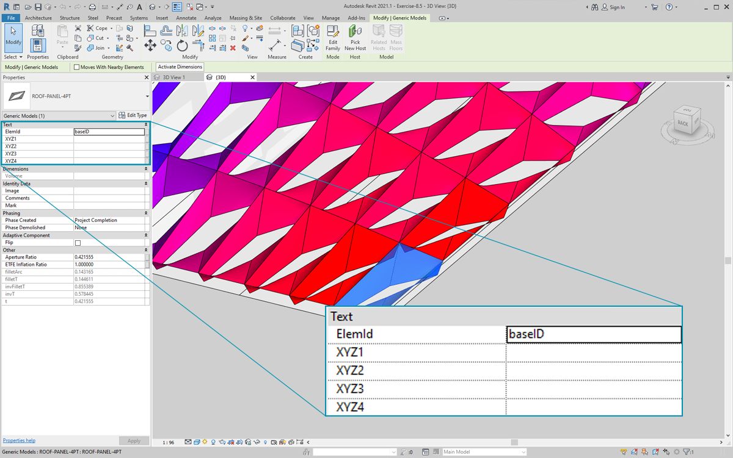
Task: Click the ViewCube Back face
Action: [x=682, y=123]
